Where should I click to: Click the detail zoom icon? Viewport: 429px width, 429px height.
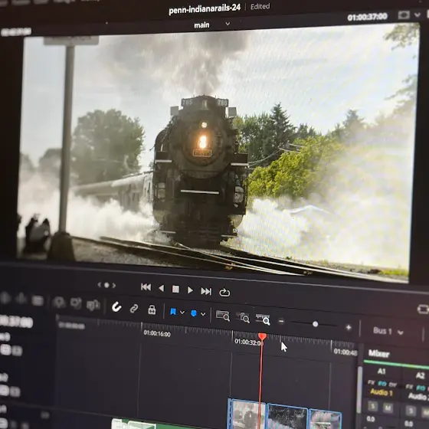coord(243,317)
